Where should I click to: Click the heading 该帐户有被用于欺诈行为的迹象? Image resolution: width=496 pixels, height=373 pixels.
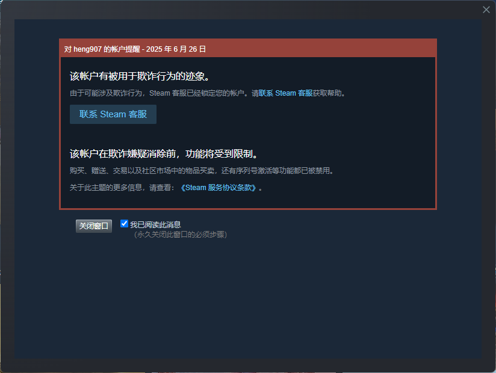coord(140,76)
